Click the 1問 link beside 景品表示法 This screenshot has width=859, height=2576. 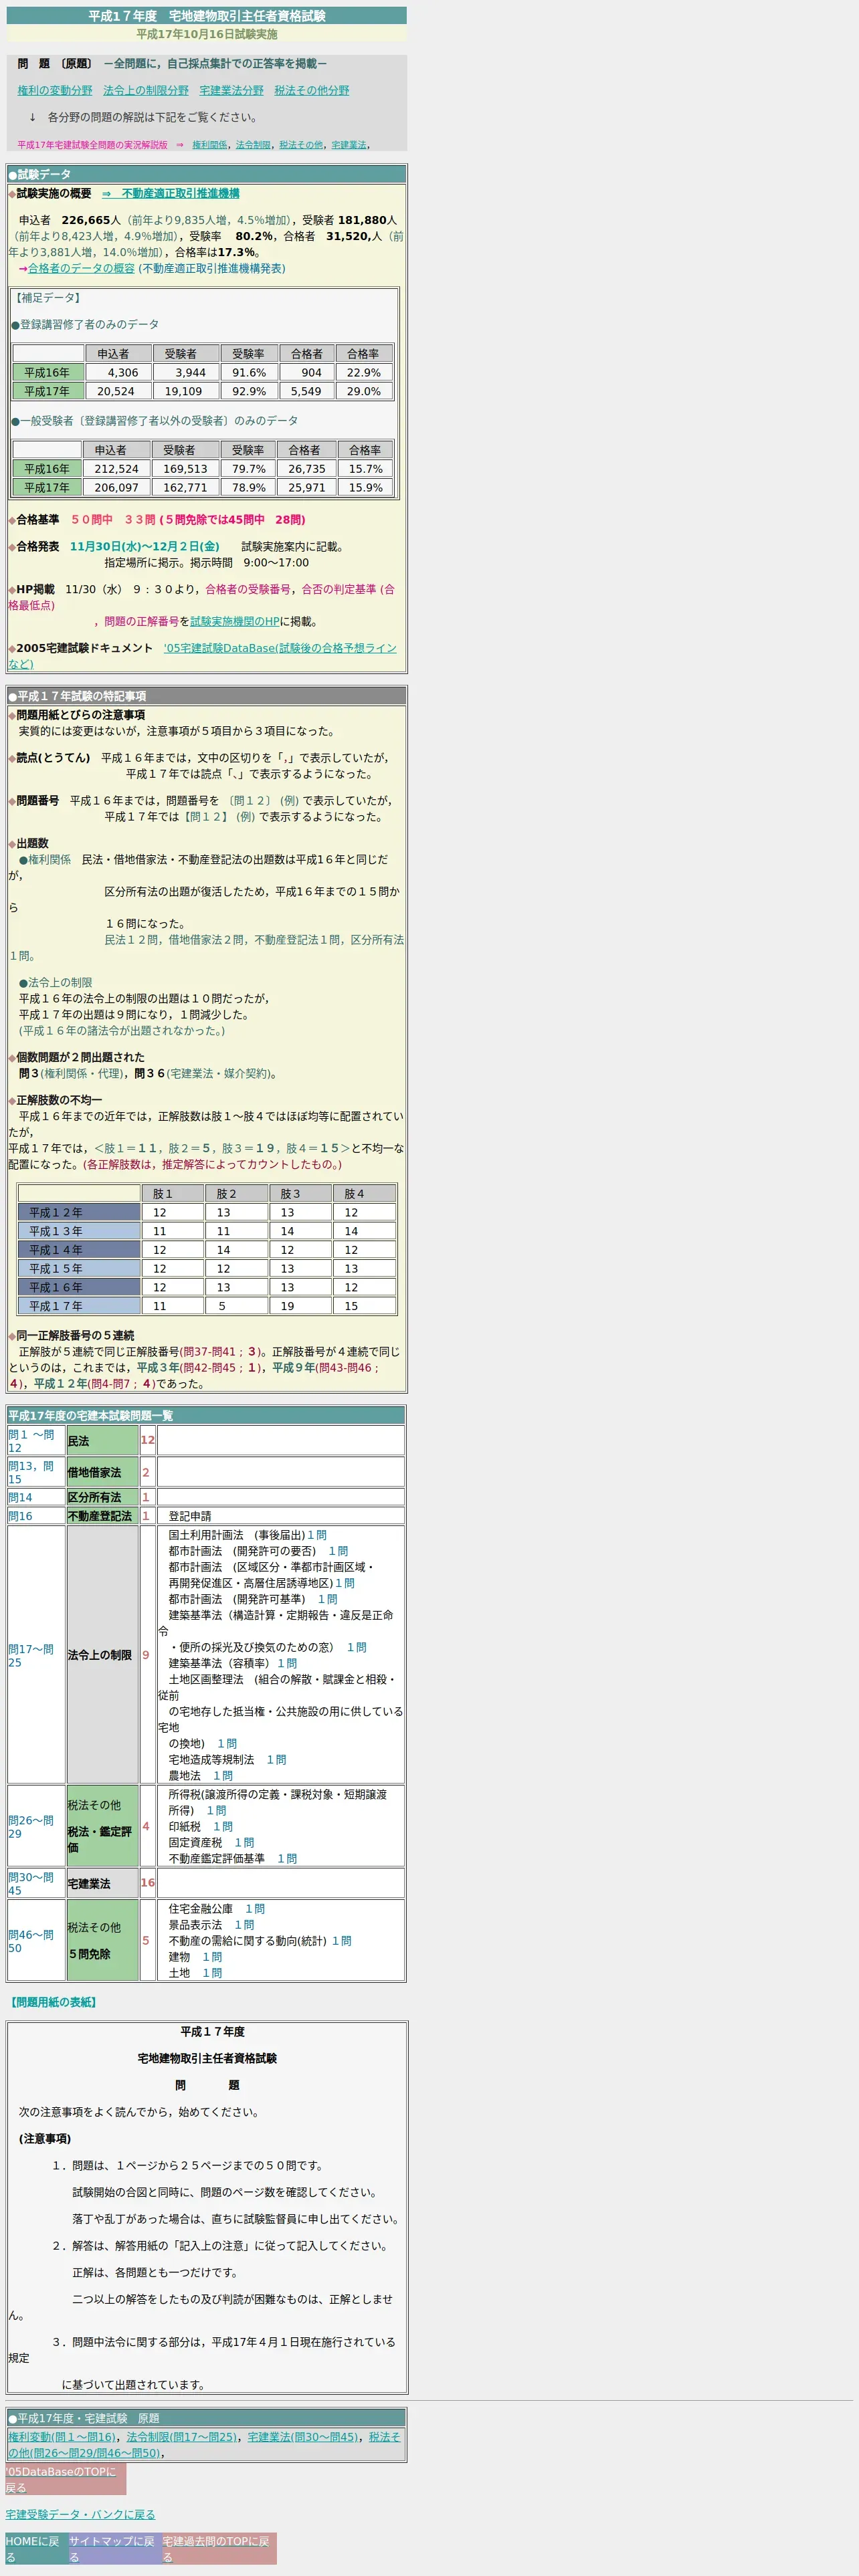pos(244,1925)
